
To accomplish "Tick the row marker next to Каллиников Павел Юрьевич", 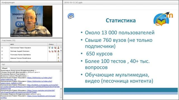I will (2, 48).
